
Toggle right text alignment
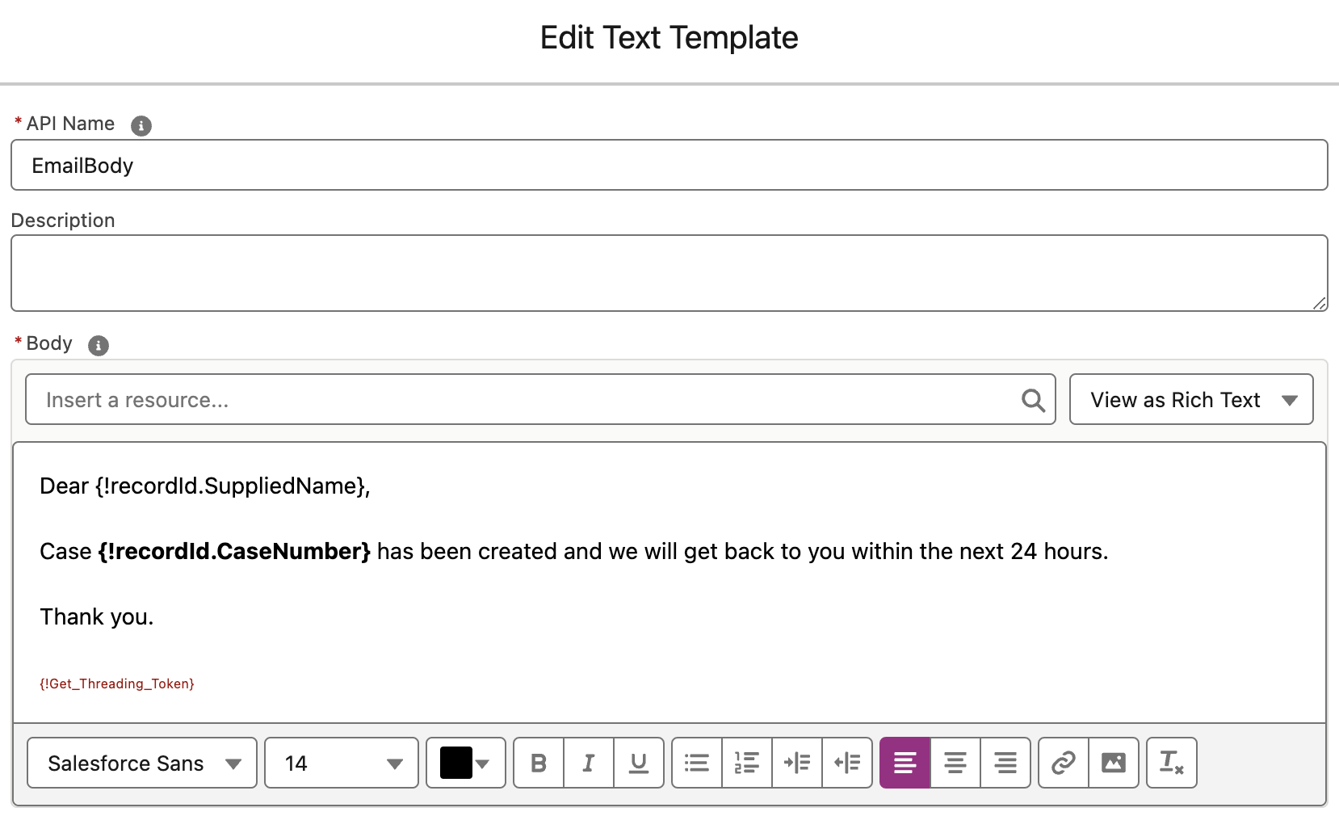tap(1005, 763)
